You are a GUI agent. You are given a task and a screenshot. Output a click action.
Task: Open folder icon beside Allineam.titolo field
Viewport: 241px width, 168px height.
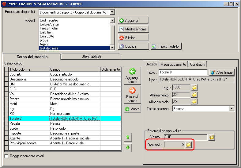[194, 101]
